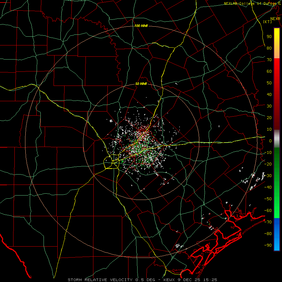Click the positive 60 scale value

[269, 71]
